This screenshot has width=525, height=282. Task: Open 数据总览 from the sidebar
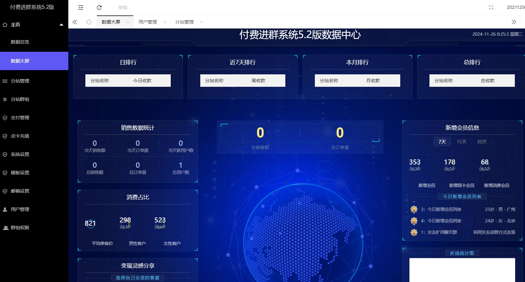20,42
